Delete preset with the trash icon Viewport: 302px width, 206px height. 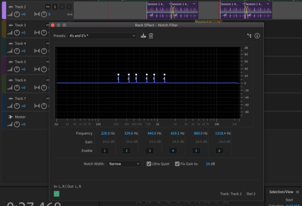pyautogui.click(x=151, y=36)
